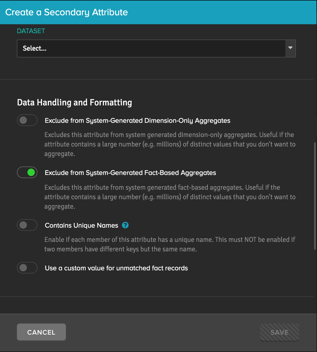Click the 'Exclude from System-Generated Fact-Based Aggregates' label
This screenshot has height=352, width=317.
click(131, 173)
